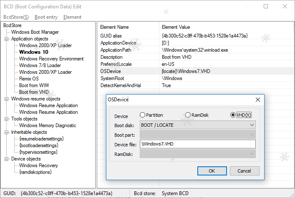Click the Element Name column header
The image size is (295, 198).
[x=129, y=27]
